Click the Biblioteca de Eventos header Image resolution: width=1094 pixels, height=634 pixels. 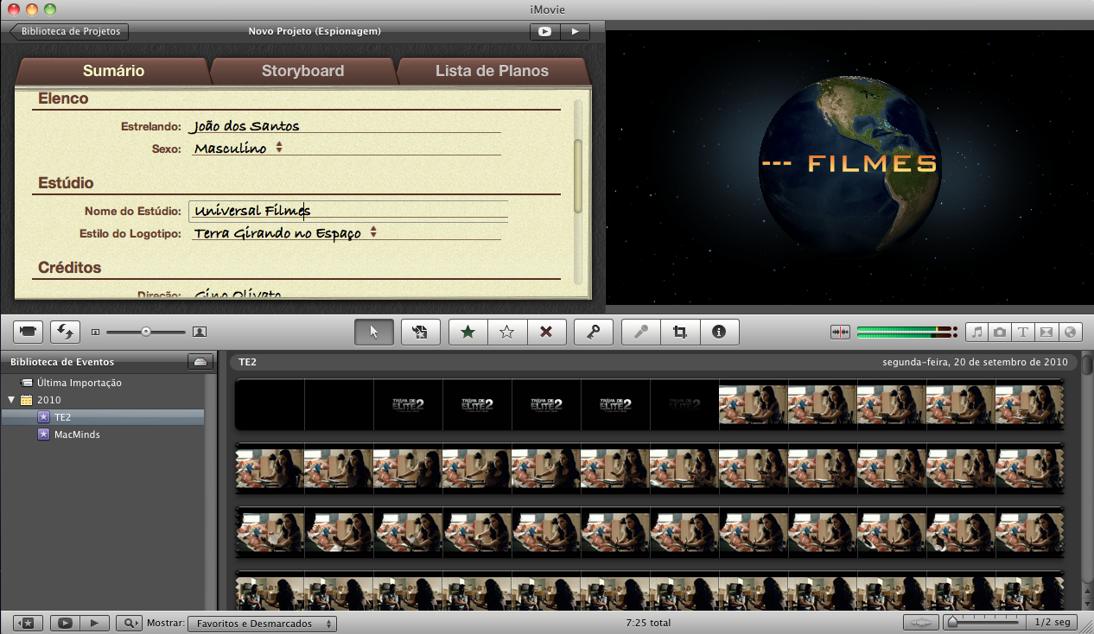point(62,362)
